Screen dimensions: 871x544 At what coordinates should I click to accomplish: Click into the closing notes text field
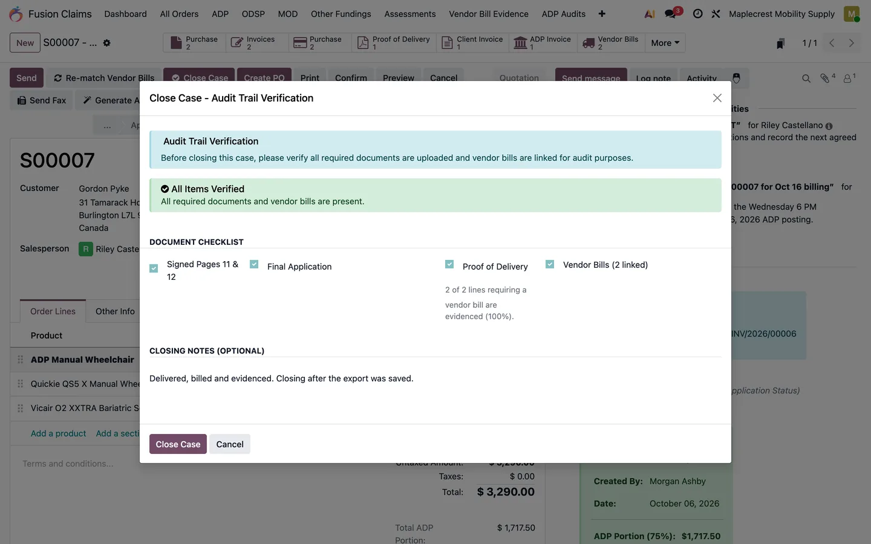(435, 379)
